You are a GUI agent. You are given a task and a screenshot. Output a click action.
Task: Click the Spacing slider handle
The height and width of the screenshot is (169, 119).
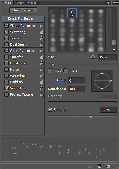91,117
